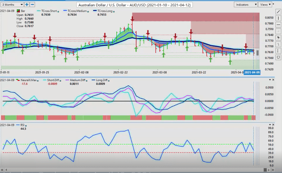Toggle the dot next to Short.Diff

(60, 81)
